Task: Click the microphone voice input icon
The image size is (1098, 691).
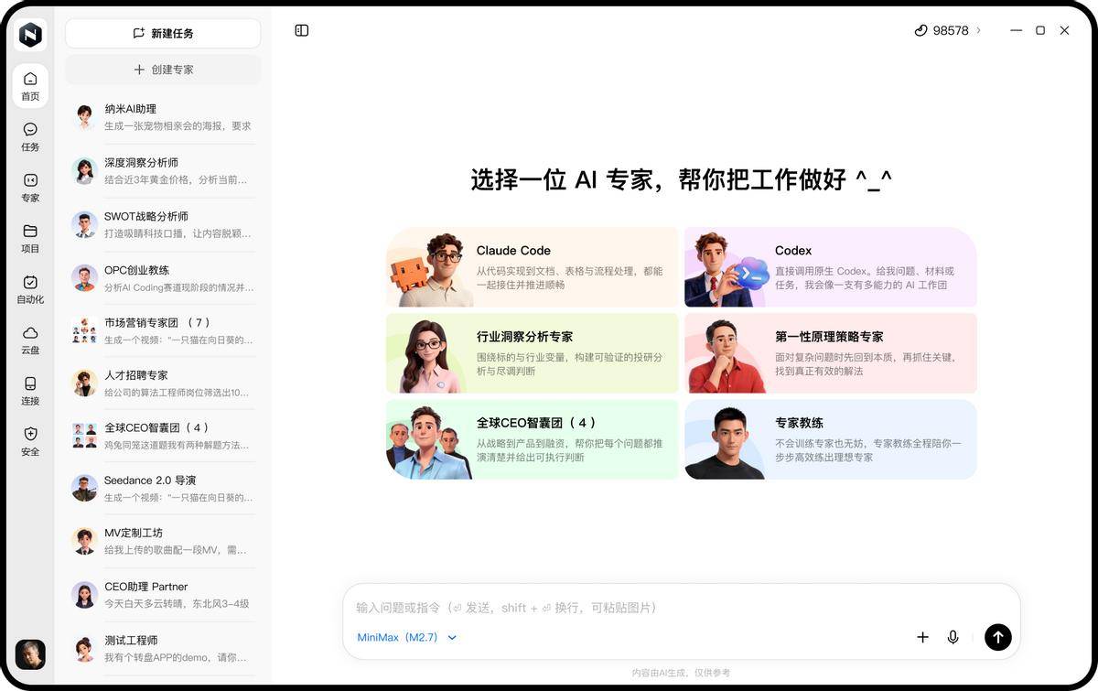Action: click(x=953, y=637)
